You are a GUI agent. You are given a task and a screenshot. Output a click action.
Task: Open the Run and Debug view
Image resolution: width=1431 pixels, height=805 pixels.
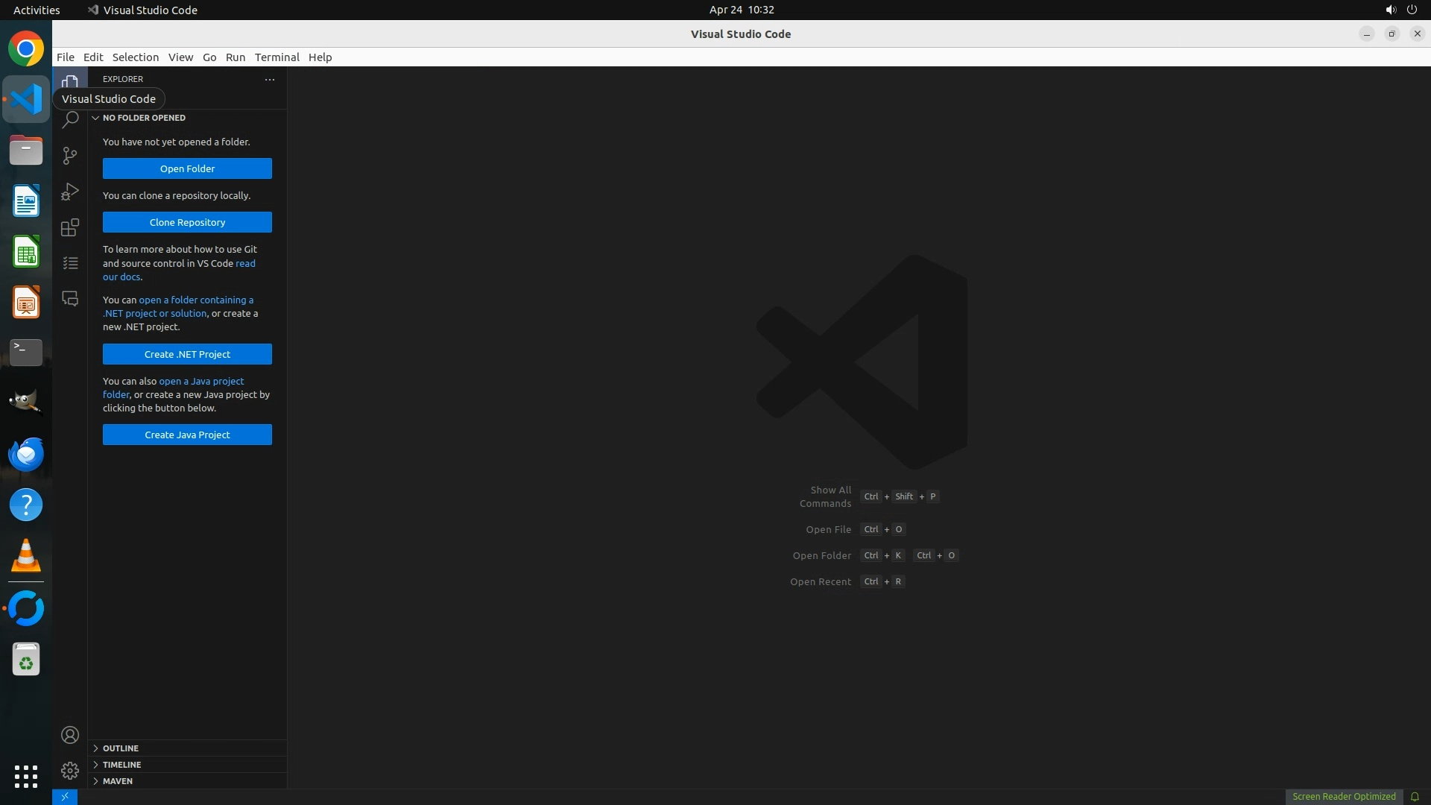[70, 192]
